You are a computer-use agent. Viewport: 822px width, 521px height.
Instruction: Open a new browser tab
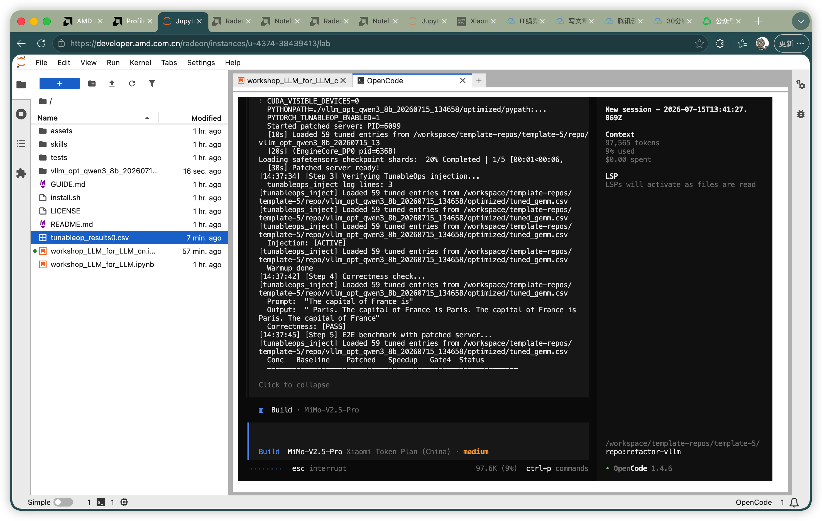pos(758,21)
